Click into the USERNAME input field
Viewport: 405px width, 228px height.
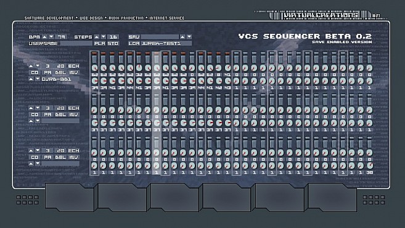point(76,43)
